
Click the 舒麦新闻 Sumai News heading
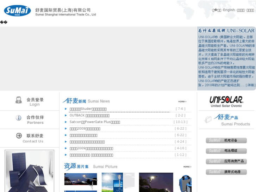pyautogui.click(x=86, y=101)
